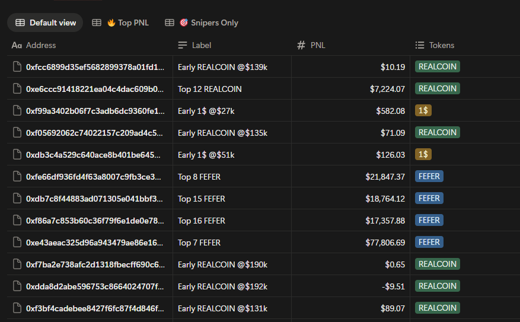Click label 'Early 1$ @$51k'

coord(206,155)
